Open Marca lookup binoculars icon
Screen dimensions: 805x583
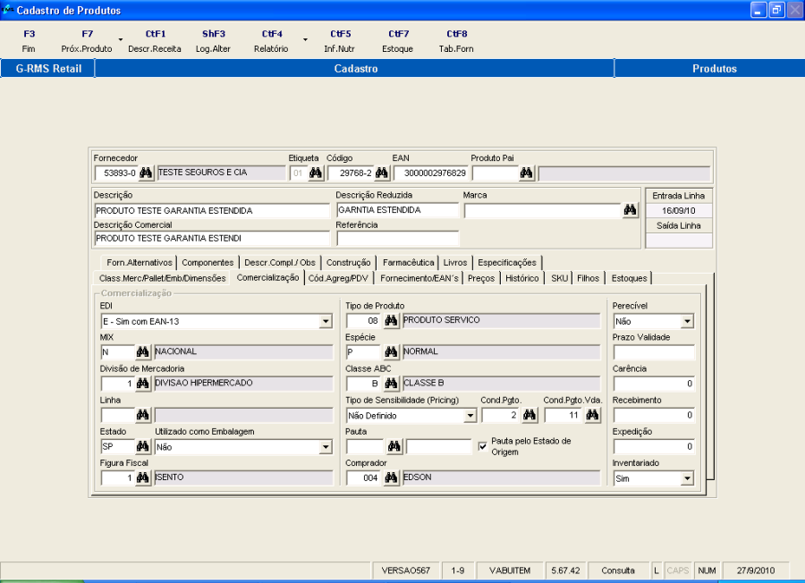(630, 210)
